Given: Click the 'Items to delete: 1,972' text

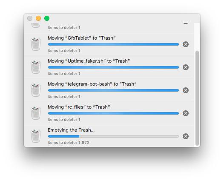Looking at the screenshot, I should [69, 143].
